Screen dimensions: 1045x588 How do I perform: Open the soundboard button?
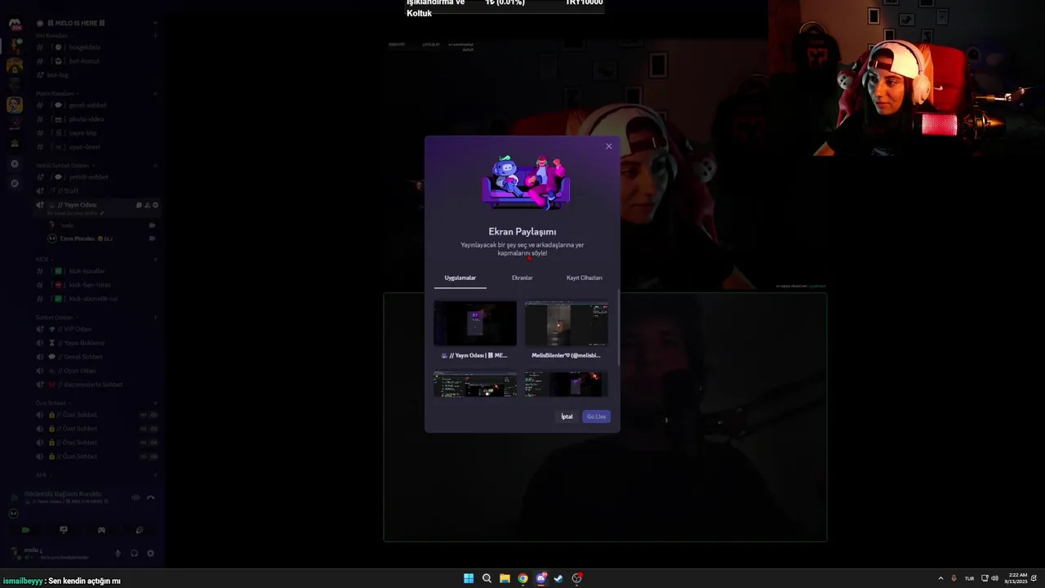pos(139,530)
